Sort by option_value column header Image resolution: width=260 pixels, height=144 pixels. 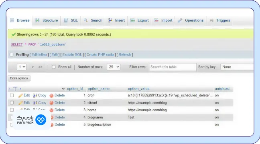[x=138, y=89]
